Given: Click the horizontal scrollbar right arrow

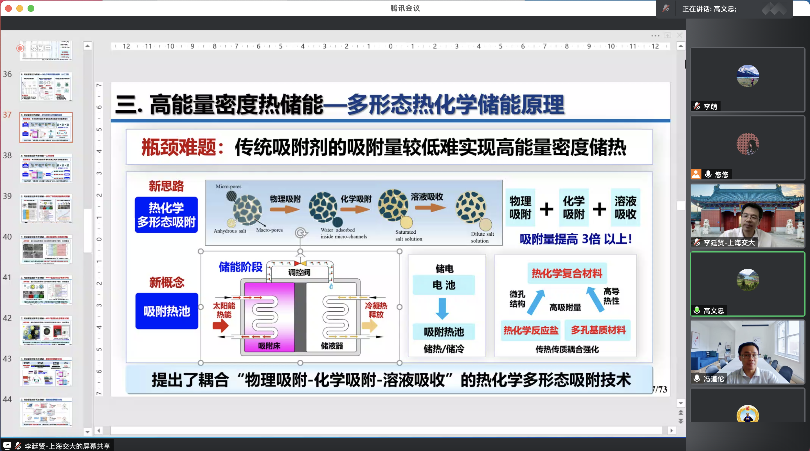Looking at the screenshot, I should click(671, 430).
